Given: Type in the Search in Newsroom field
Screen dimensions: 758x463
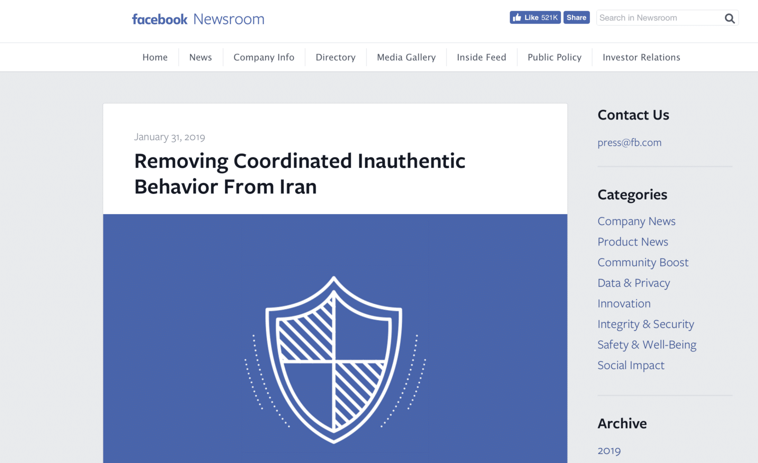Looking at the screenshot, I should tap(659, 18).
